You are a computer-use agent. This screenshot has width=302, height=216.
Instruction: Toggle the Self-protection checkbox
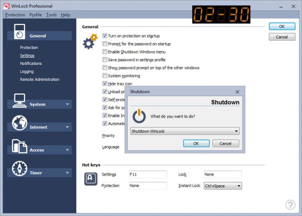coord(104,99)
